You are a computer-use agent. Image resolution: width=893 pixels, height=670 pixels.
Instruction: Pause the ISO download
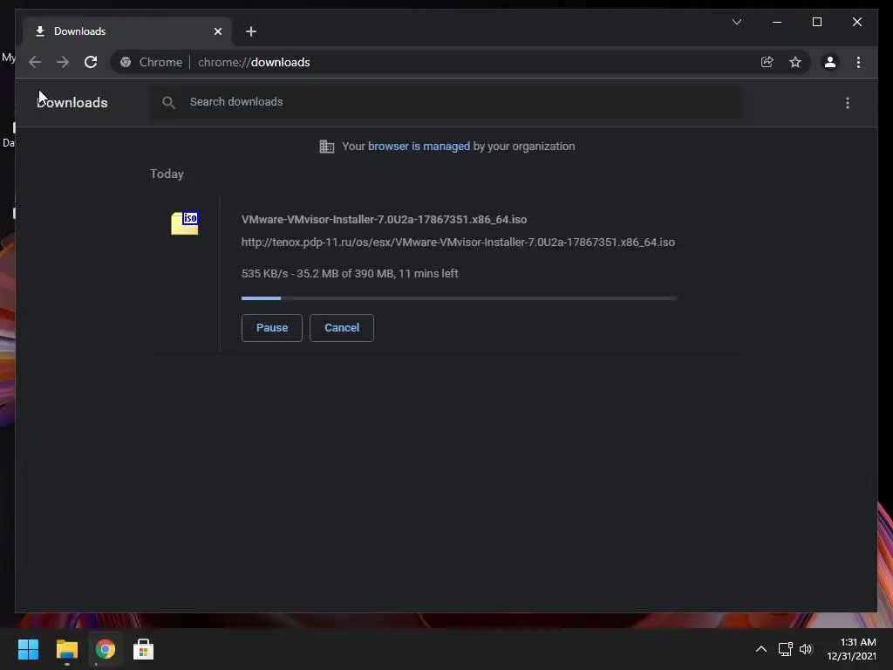coord(272,328)
